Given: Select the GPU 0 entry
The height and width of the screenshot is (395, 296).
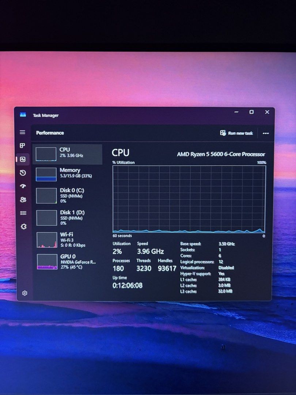Looking at the screenshot, I should 69,262.
